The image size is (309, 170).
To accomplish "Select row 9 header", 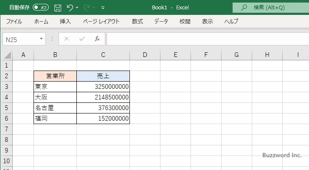I will point(6,150).
